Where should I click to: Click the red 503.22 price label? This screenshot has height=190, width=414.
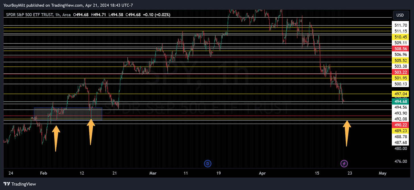point(401,72)
